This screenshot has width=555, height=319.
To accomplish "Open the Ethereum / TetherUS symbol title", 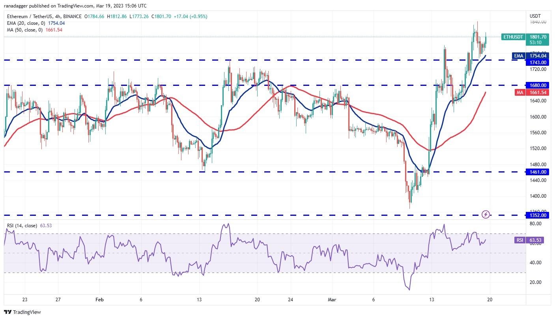I will (x=30, y=17).
